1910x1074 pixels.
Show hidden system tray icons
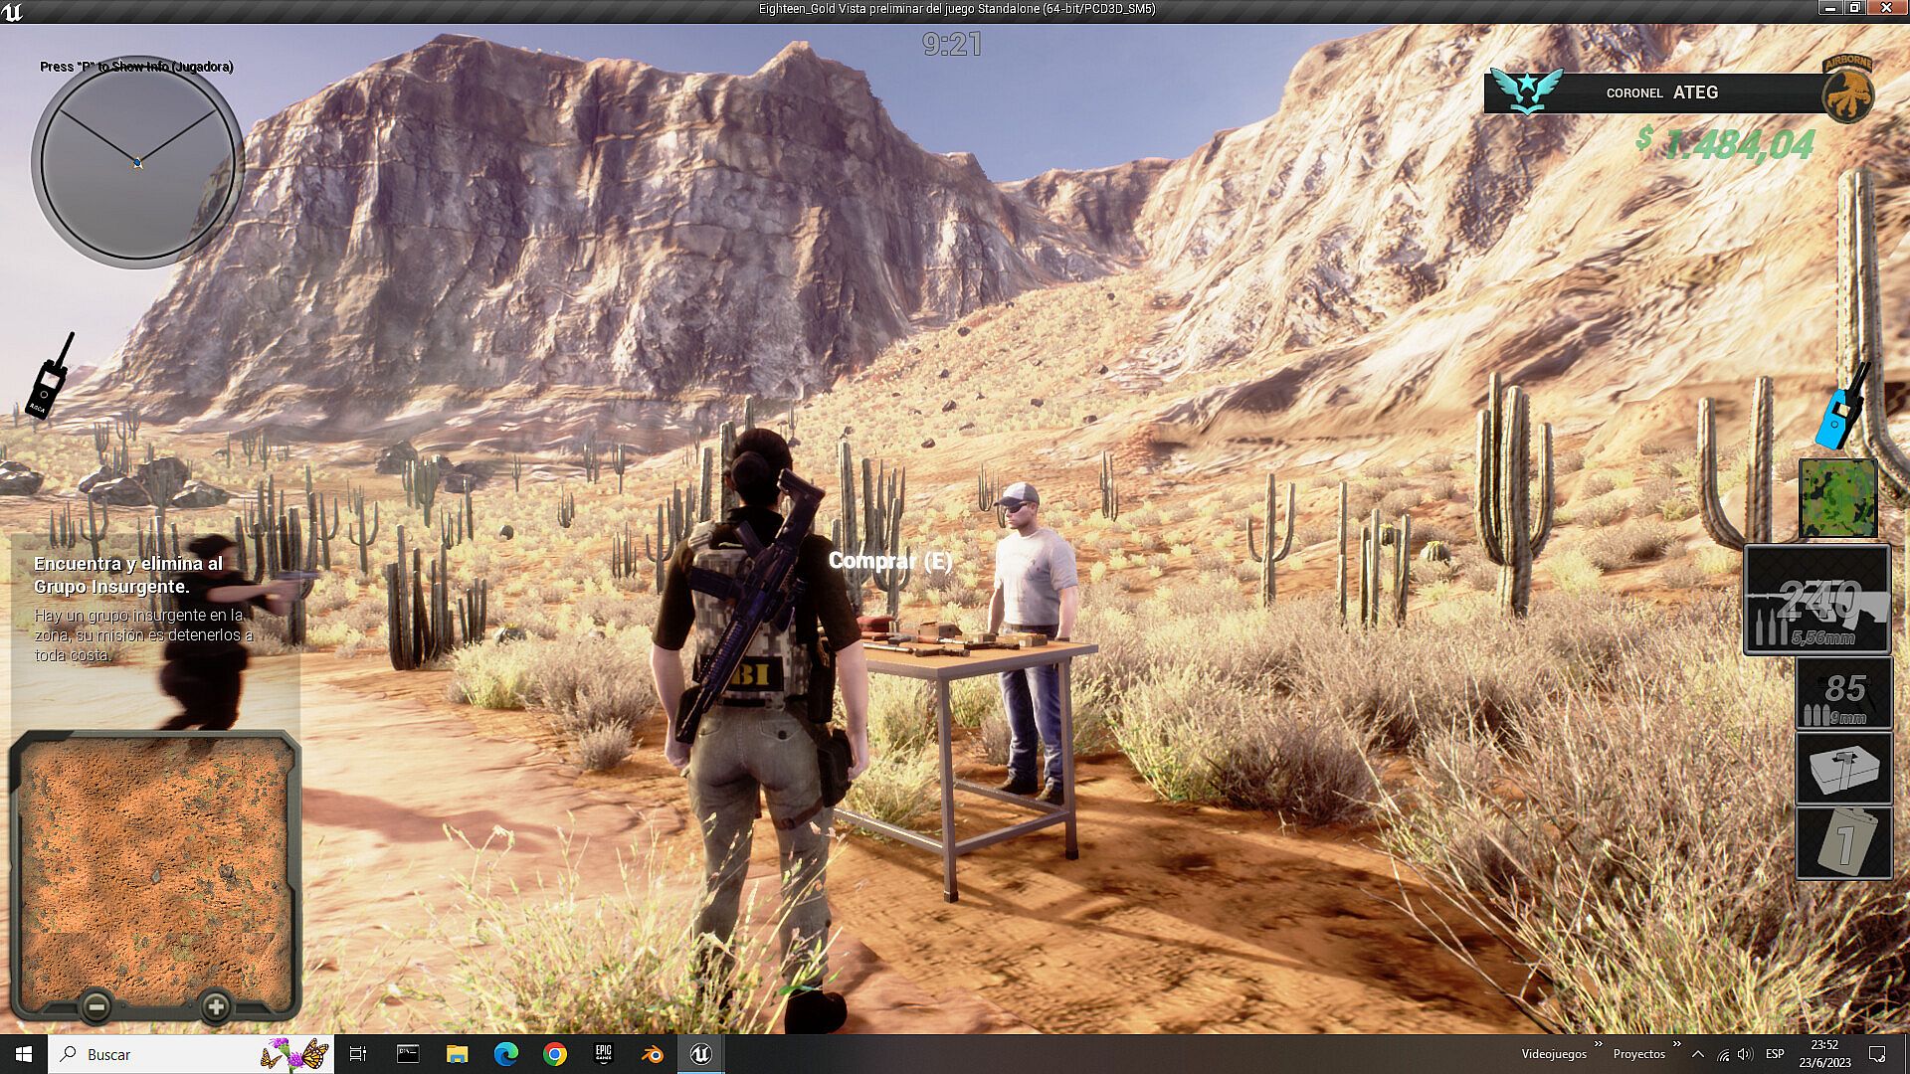[1698, 1054]
